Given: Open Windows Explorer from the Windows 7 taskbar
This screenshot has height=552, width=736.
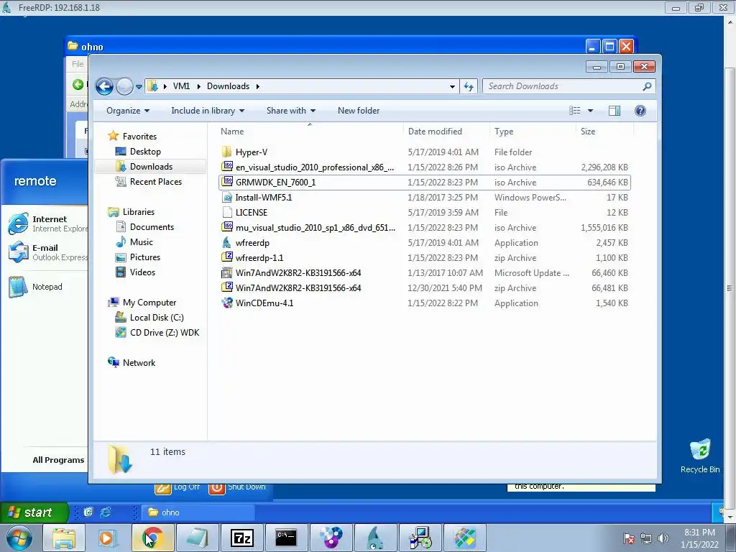Looking at the screenshot, I should [x=64, y=538].
